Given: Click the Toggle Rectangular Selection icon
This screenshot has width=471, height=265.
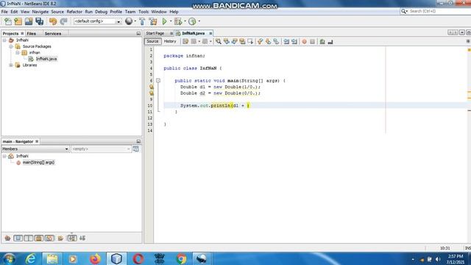Looking at the screenshot, I should tap(250, 41).
